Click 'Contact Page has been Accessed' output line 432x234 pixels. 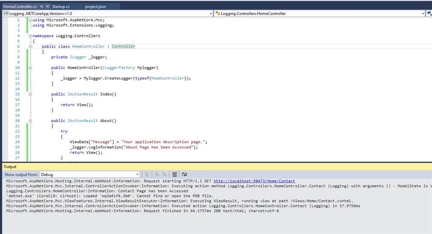(x=97, y=191)
